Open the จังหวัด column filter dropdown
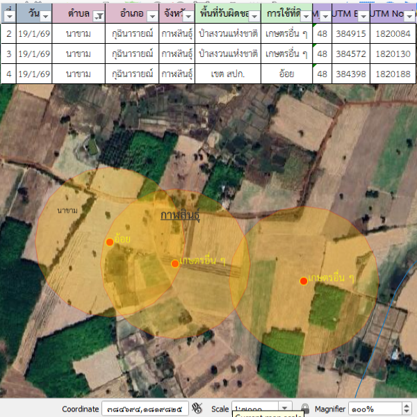The width and height of the screenshot is (417, 417). tap(187, 15)
